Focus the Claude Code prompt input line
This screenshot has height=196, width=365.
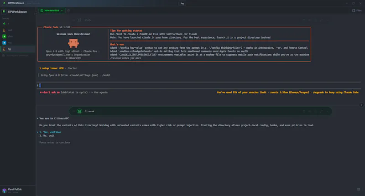(x=198, y=85)
